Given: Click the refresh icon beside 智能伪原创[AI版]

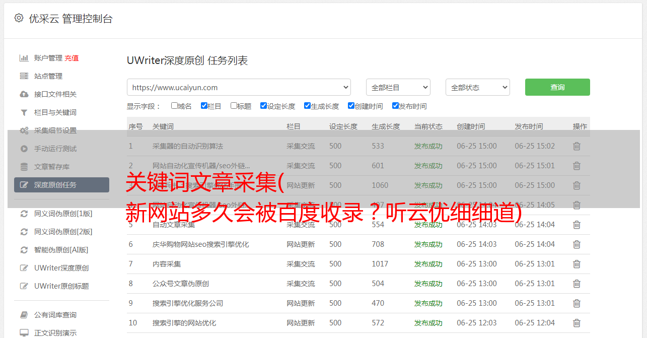Looking at the screenshot, I should pyautogui.click(x=24, y=250).
